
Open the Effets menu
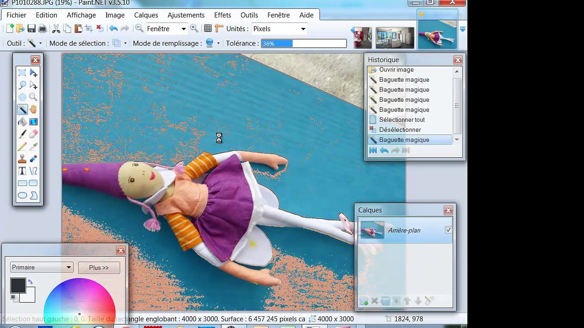[x=222, y=15]
